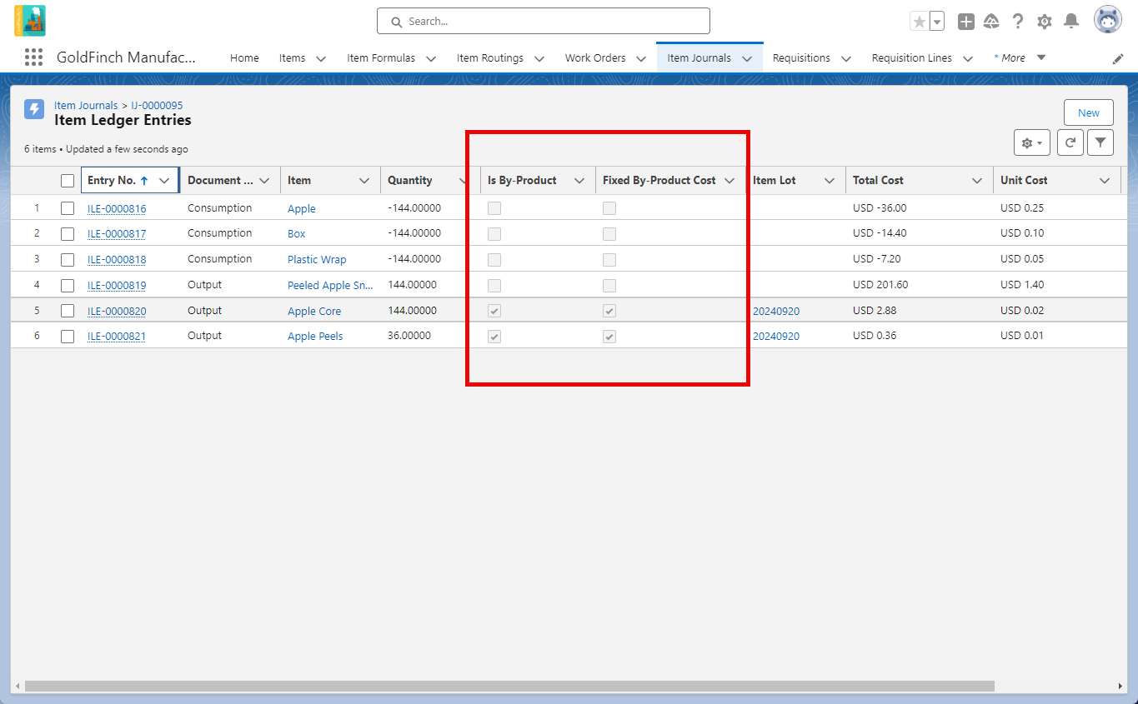Open entry ILE-0000816 link

click(x=117, y=209)
